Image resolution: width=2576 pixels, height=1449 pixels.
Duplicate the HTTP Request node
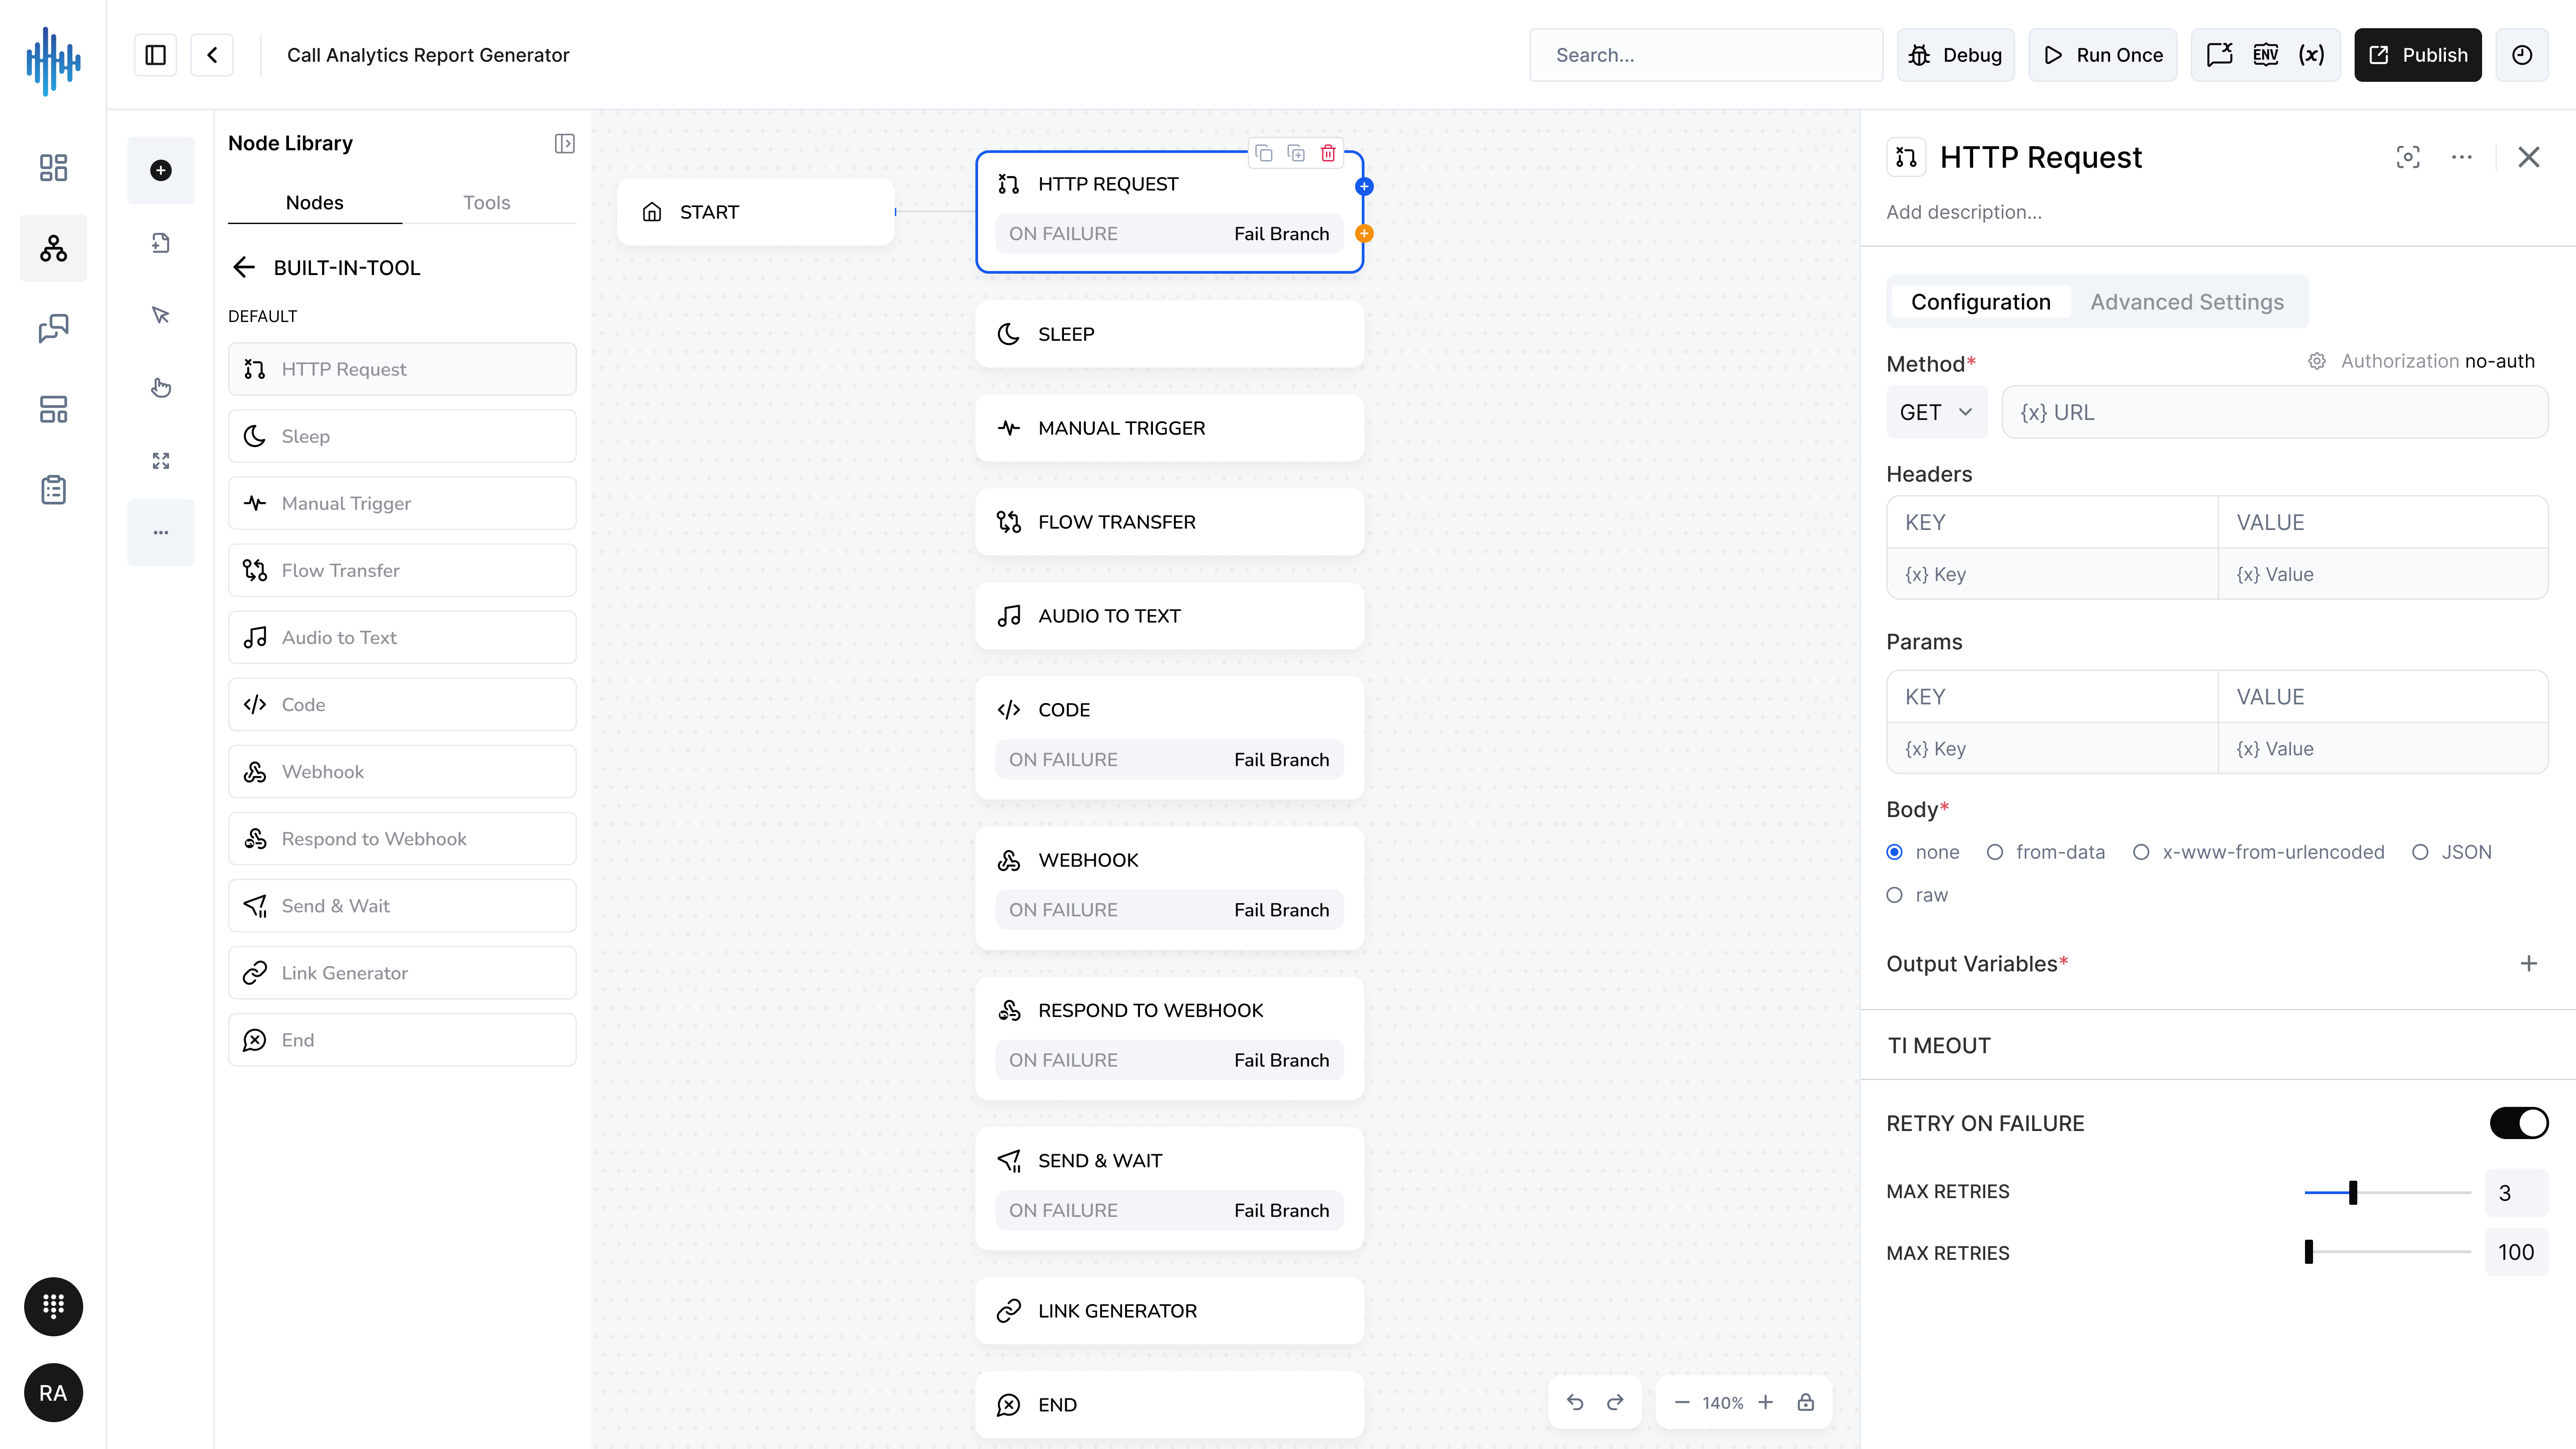[x=1296, y=153]
